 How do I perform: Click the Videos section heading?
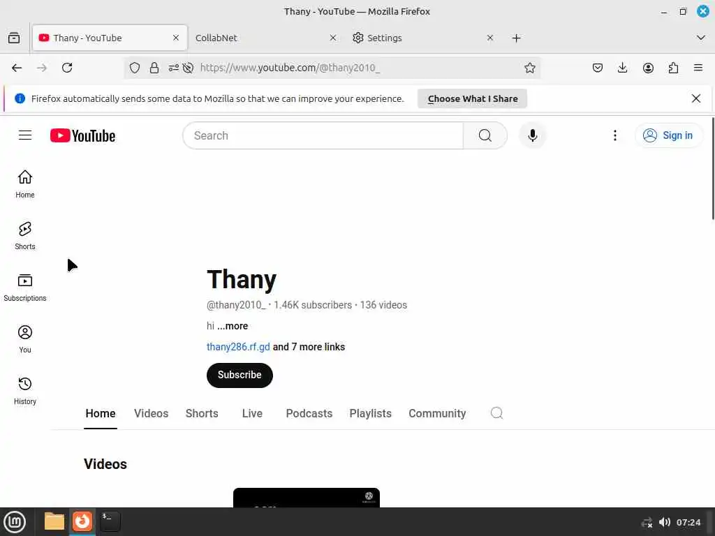pos(105,464)
